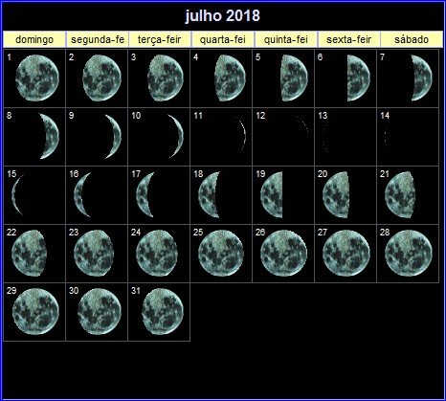
Task: Select the moon image on day 17
Action: click(145, 194)
